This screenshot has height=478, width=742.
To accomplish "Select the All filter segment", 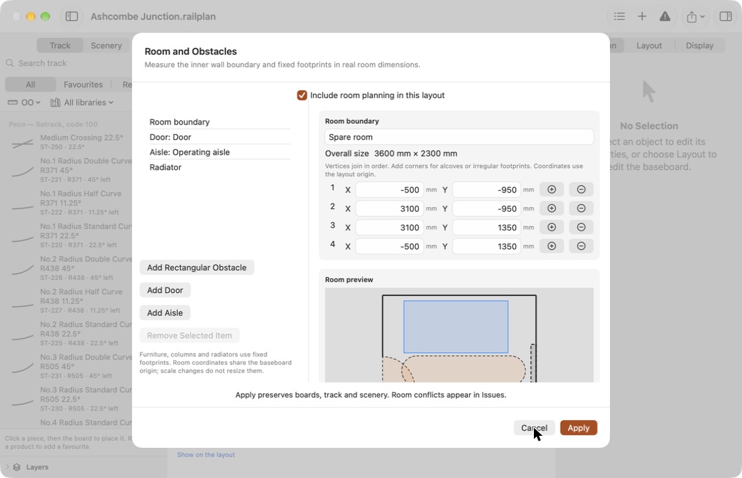I will (x=30, y=84).
